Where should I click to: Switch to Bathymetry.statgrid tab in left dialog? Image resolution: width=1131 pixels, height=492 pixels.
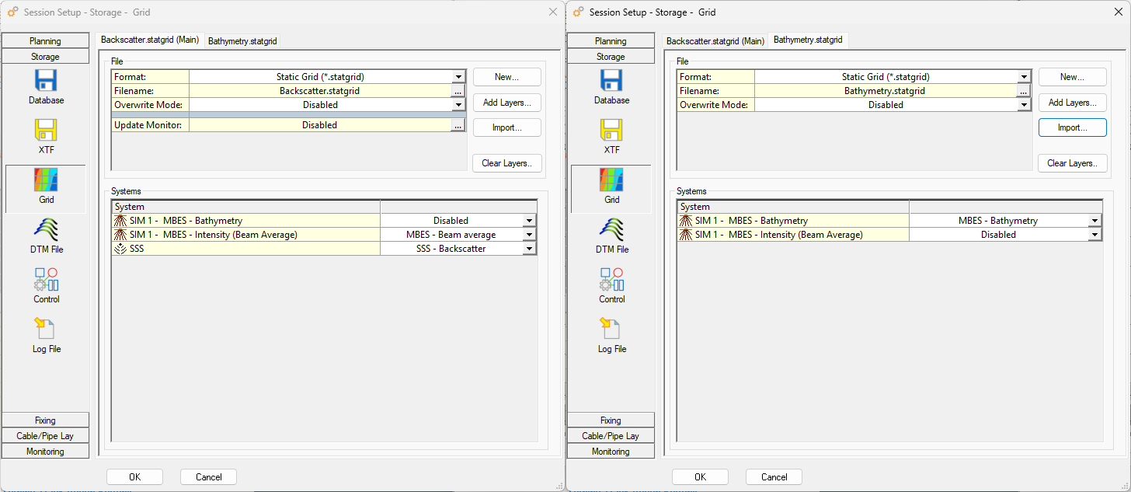(242, 41)
